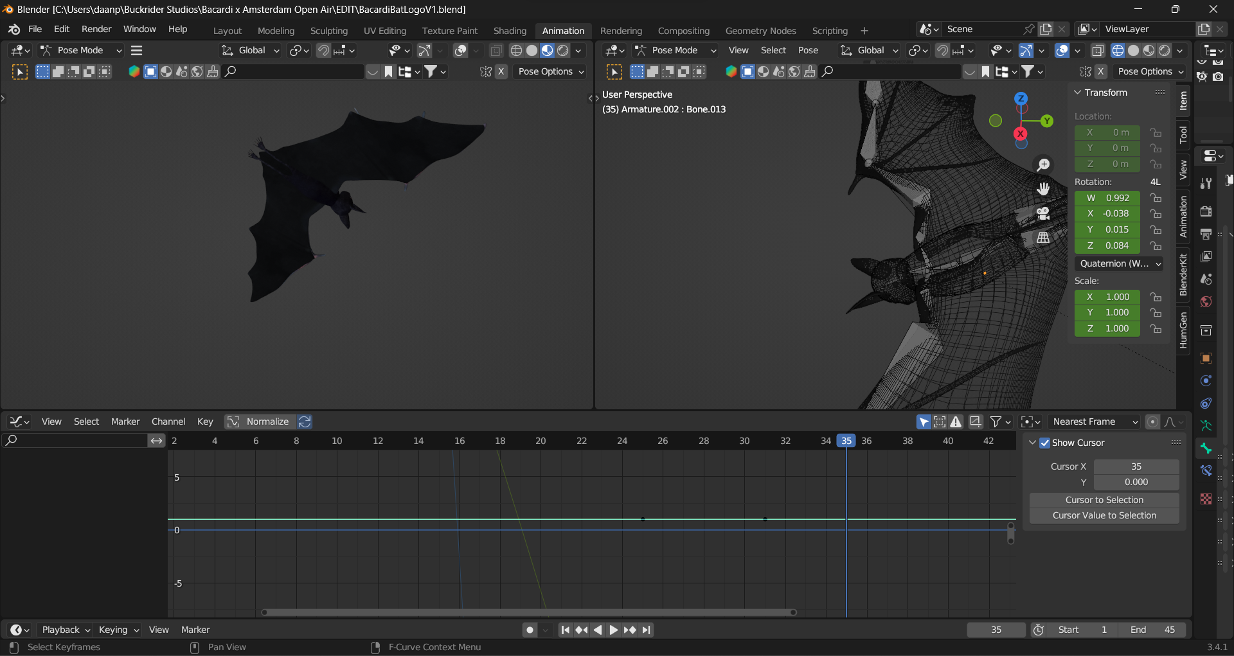Viewport: 1234px width, 656px height.
Task: Click the hamburger menu in left viewport header
Action: pyautogui.click(x=136, y=50)
